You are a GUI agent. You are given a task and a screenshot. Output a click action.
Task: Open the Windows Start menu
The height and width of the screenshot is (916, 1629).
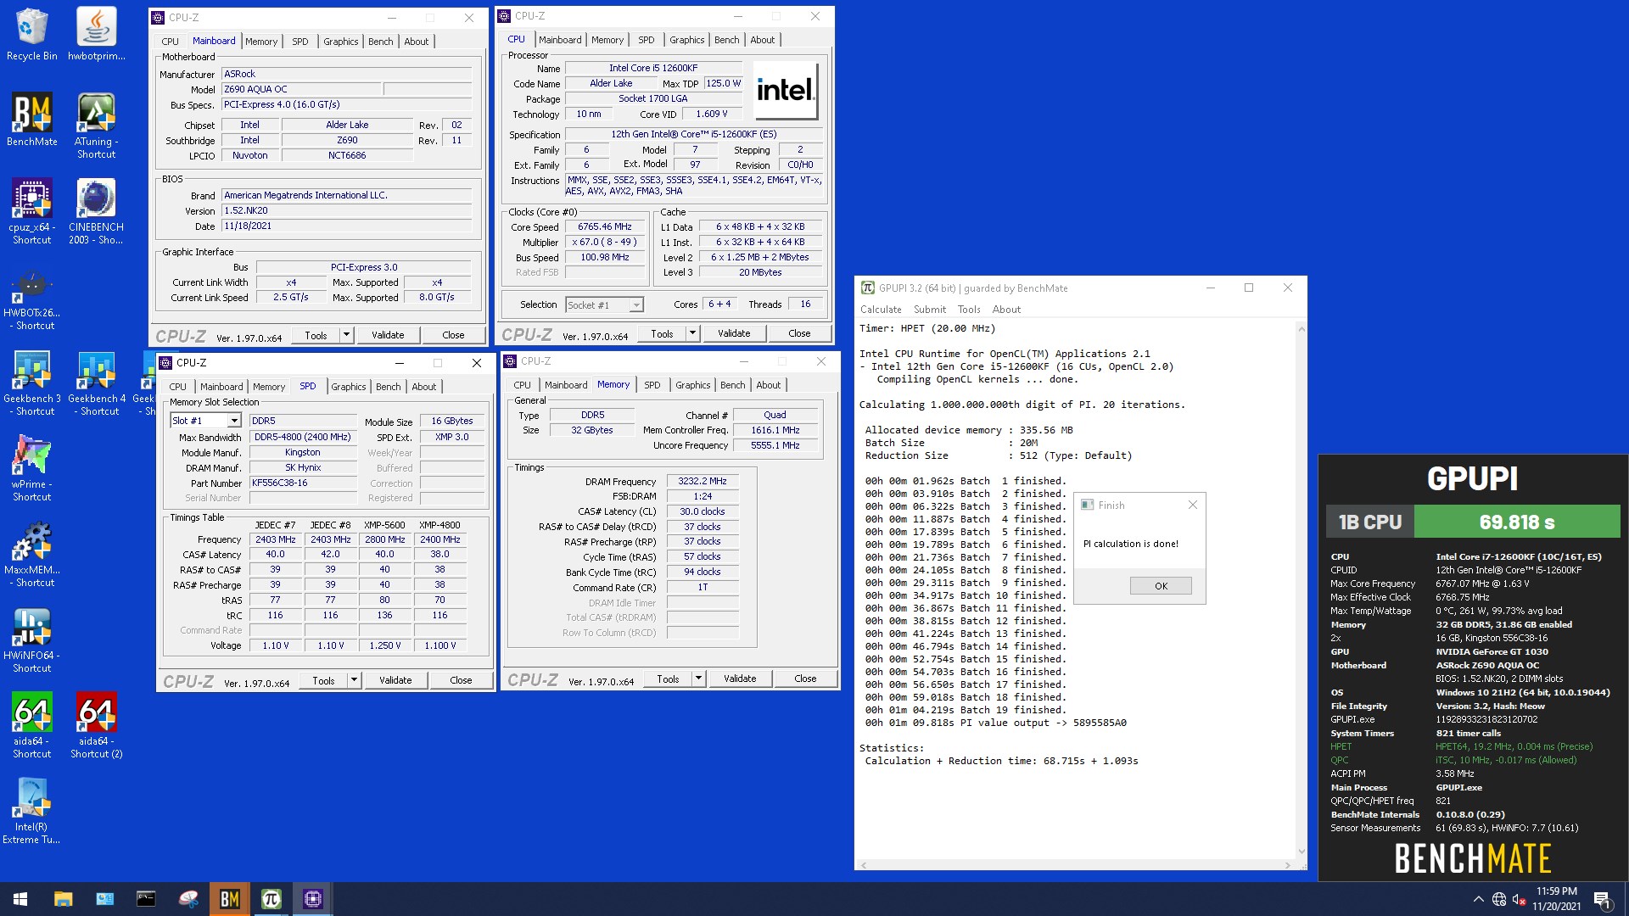[20, 899]
